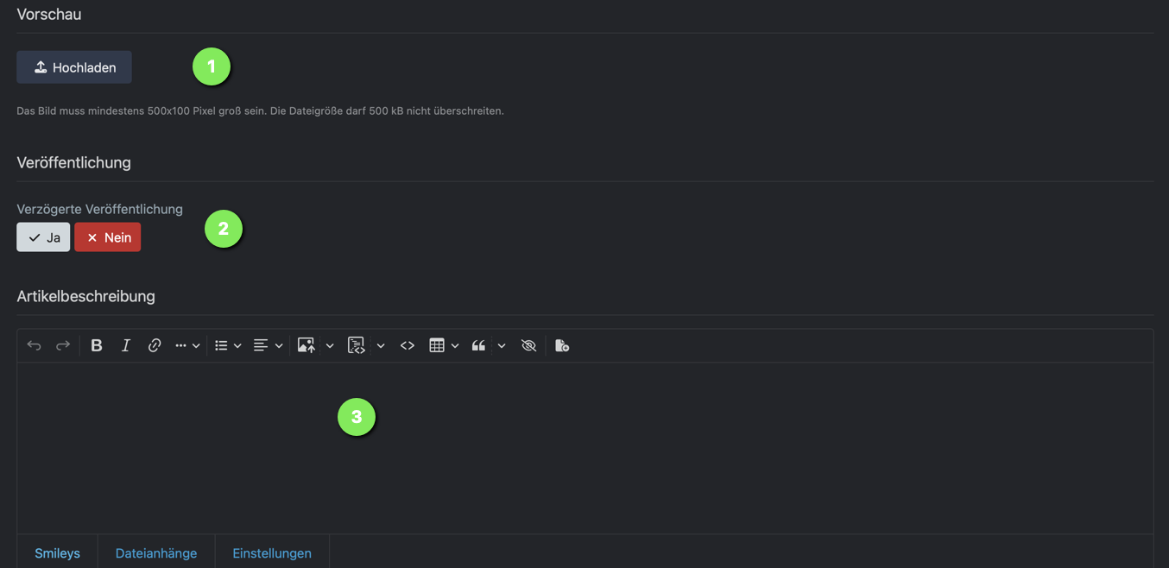Select Ja for delayed publication
The height and width of the screenshot is (568, 1169).
coord(43,237)
